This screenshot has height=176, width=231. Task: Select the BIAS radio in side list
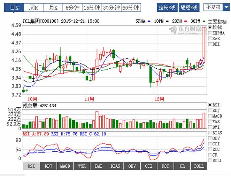210,132
